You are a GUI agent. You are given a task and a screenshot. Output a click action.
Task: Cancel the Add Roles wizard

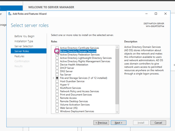158,123
